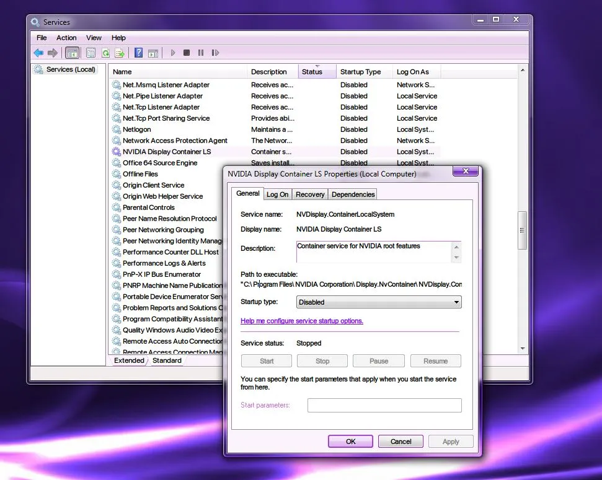Click the Export List toolbar icon
The image size is (602, 480).
[120, 53]
